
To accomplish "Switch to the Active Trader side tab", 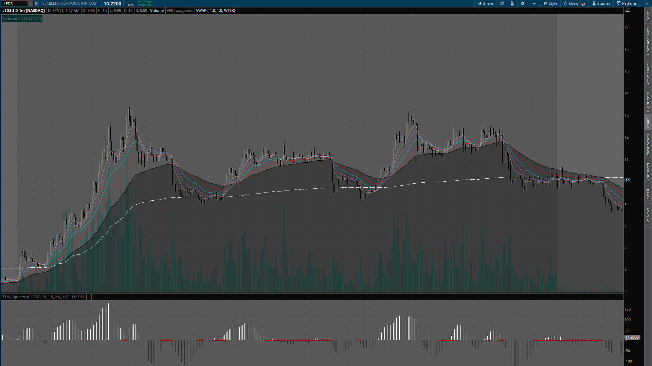I will click(648, 73).
